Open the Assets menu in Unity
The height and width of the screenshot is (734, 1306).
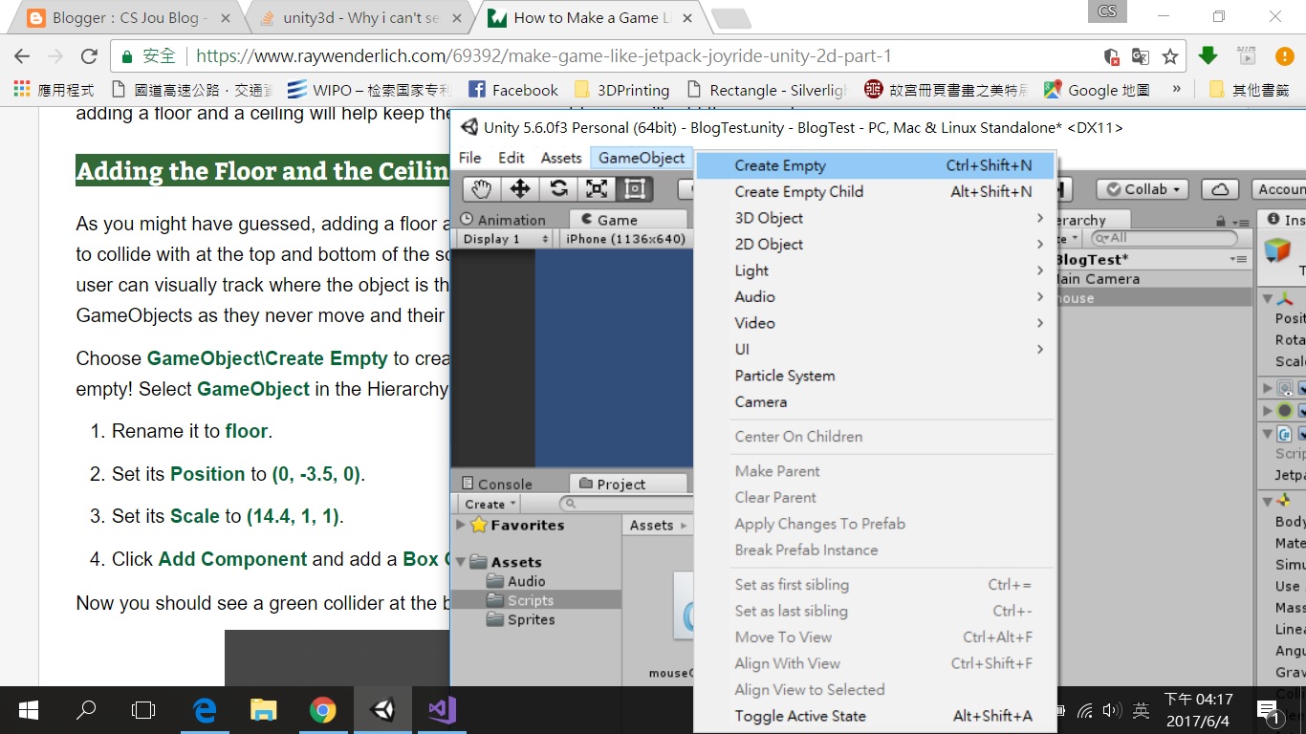coord(561,158)
